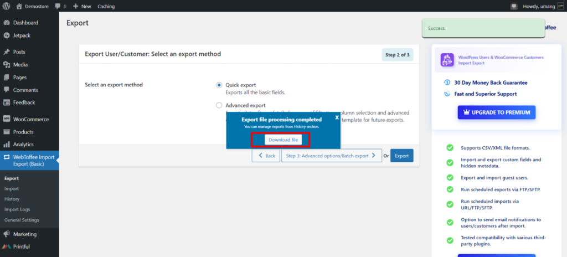The width and height of the screenshot is (567, 257).
Task: Open the Media library icon
Action: pos(7,65)
